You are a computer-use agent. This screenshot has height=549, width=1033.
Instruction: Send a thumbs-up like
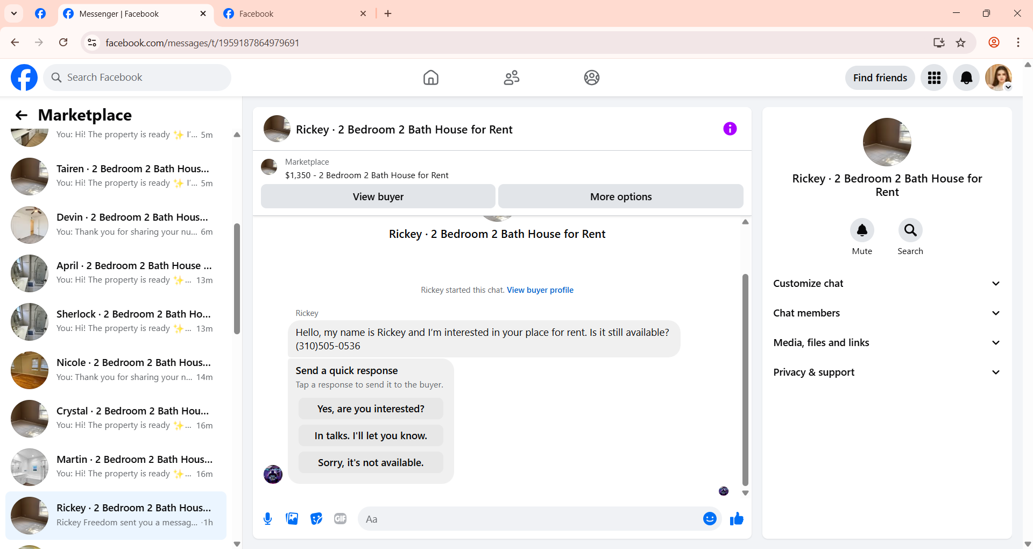737,519
